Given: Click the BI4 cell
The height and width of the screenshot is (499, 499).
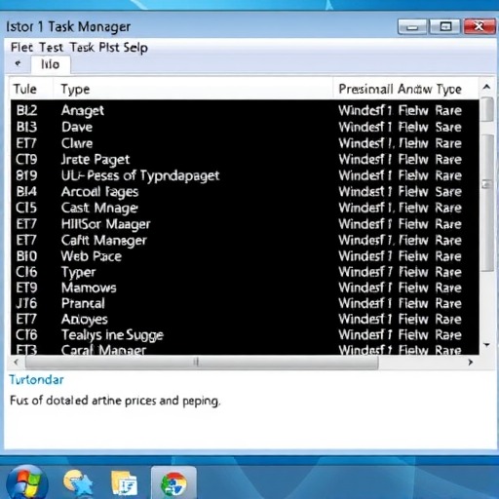Looking at the screenshot, I should [26, 192].
